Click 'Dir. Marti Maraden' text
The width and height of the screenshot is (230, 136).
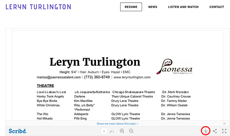(x=176, y=92)
